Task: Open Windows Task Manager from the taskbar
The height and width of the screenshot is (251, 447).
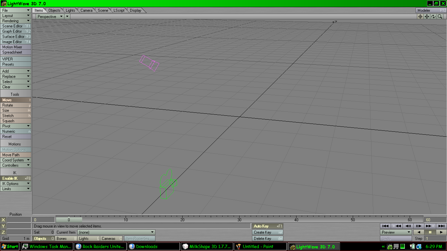Action: (47, 246)
